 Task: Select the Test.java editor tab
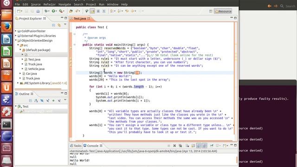(80, 19)
